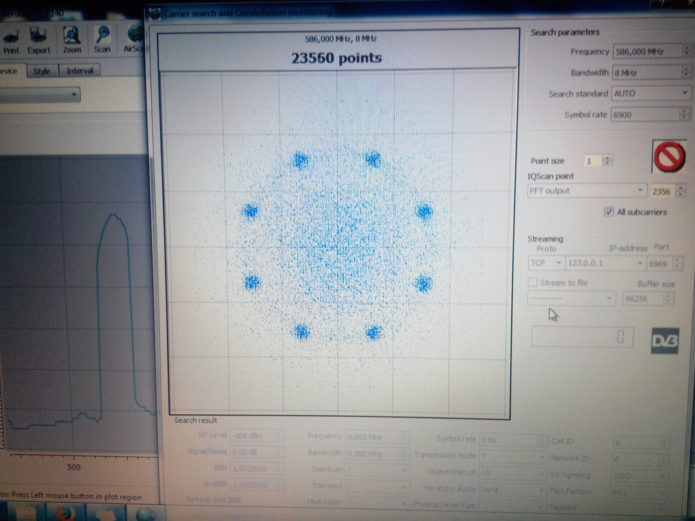Viewport: 695px width, 521px height.
Task: Click RF Level -100 dBm field
Action: pos(253,436)
